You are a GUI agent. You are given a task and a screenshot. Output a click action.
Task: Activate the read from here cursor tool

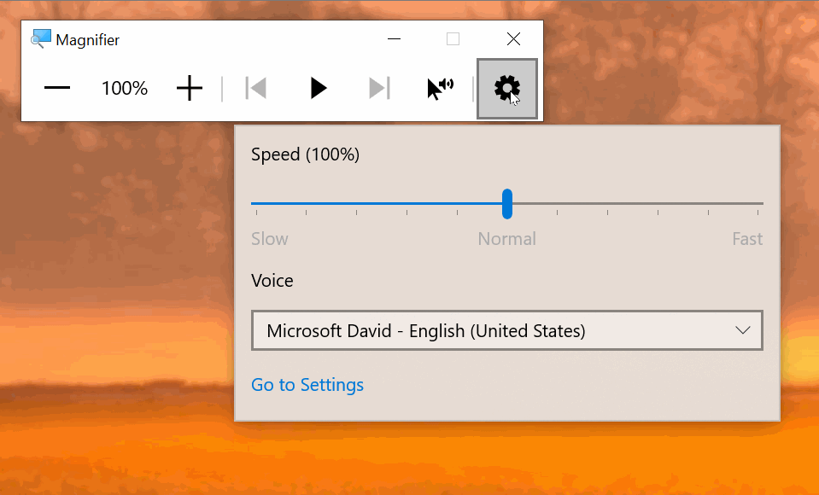click(x=440, y=88)
